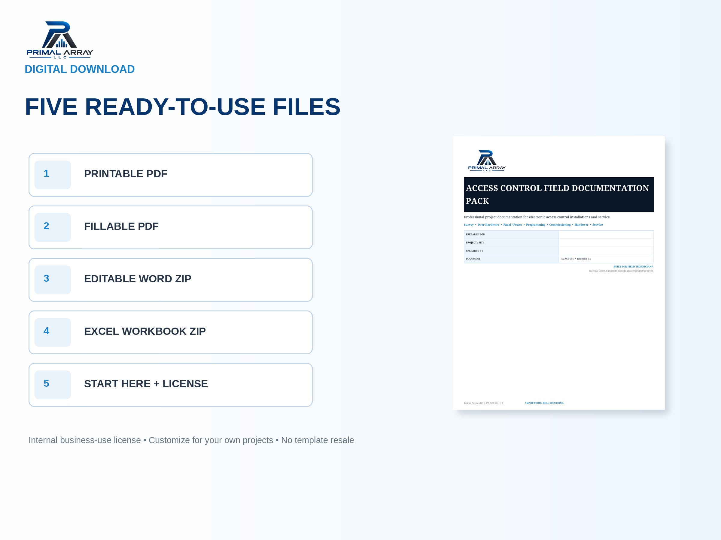Click the Handover label in the preview
The image size is (721, 540).
582,225
